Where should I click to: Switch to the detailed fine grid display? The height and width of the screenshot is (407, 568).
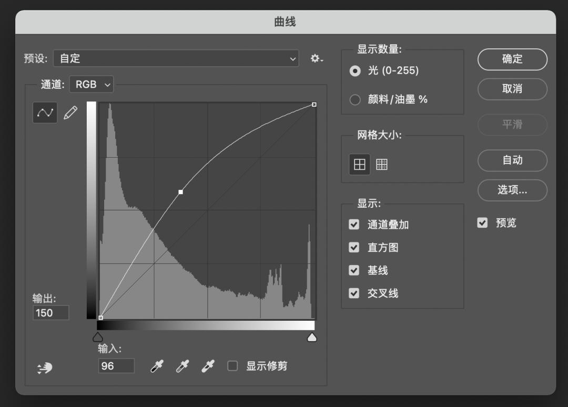click(x=381, y=164)
